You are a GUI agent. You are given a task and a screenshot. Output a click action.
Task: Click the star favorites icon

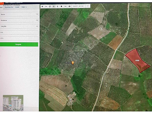click(61, 6)
